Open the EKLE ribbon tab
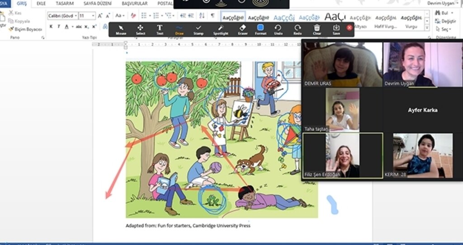 point(41,4)
